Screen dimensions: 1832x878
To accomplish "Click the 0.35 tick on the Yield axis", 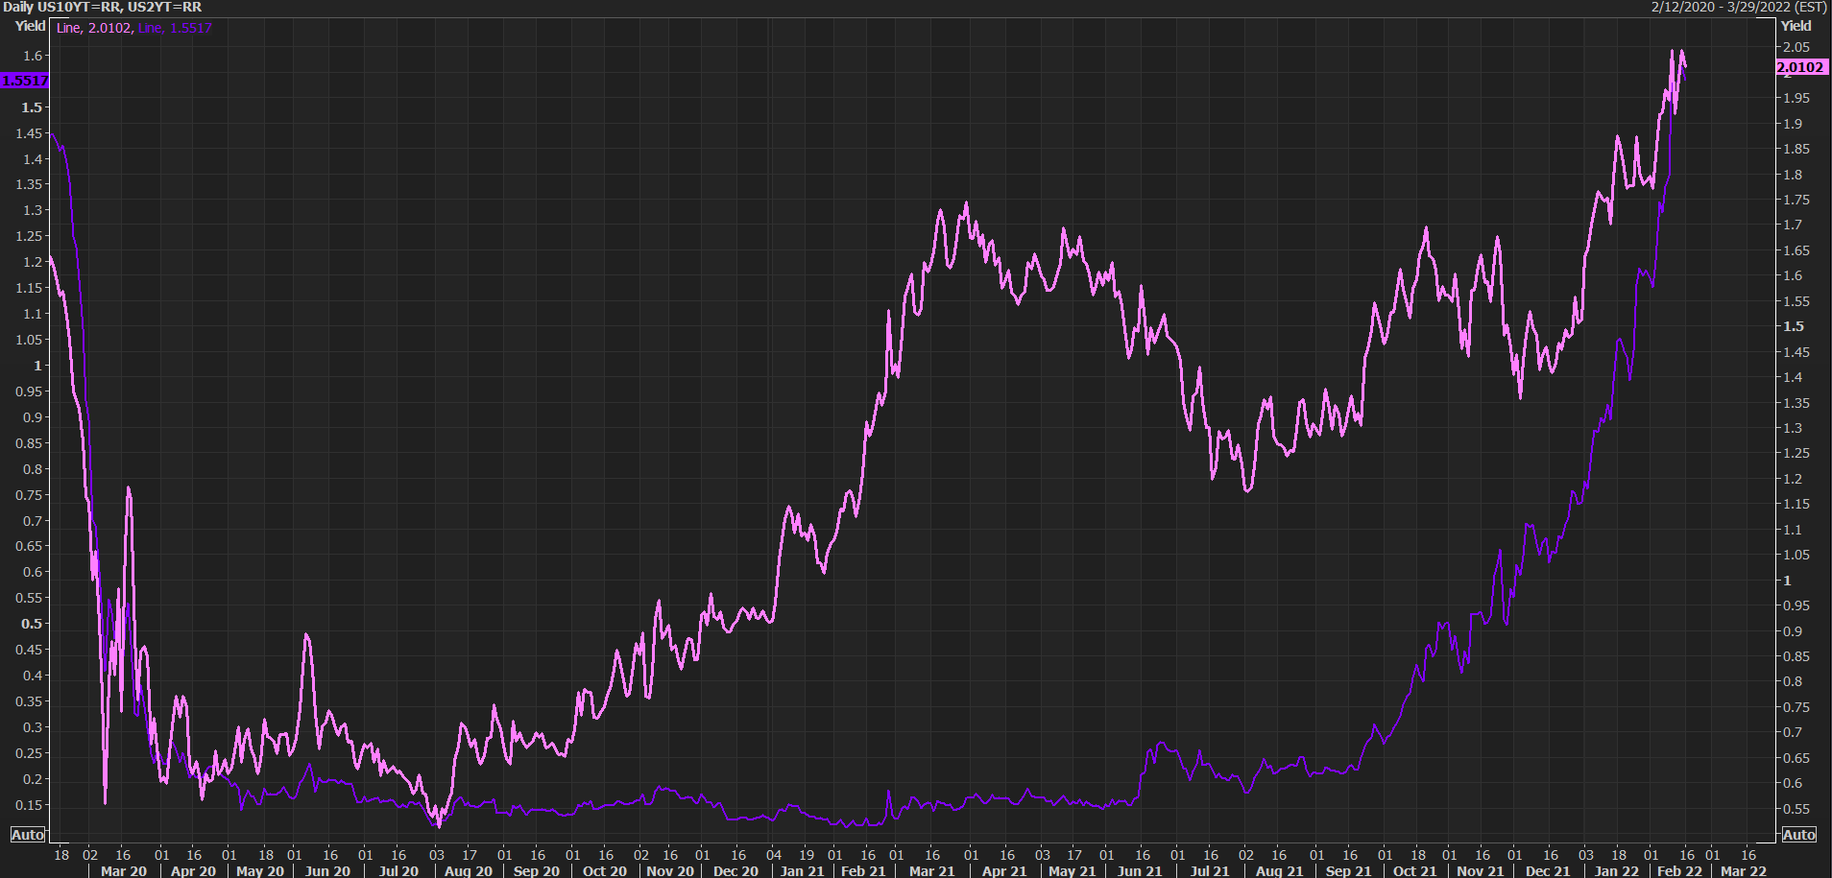I will click(30, 702).
